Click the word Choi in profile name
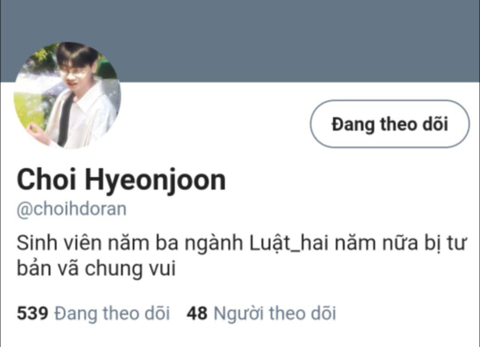Image resolution: width=480 pixels, height=347 pixels. 46,179
